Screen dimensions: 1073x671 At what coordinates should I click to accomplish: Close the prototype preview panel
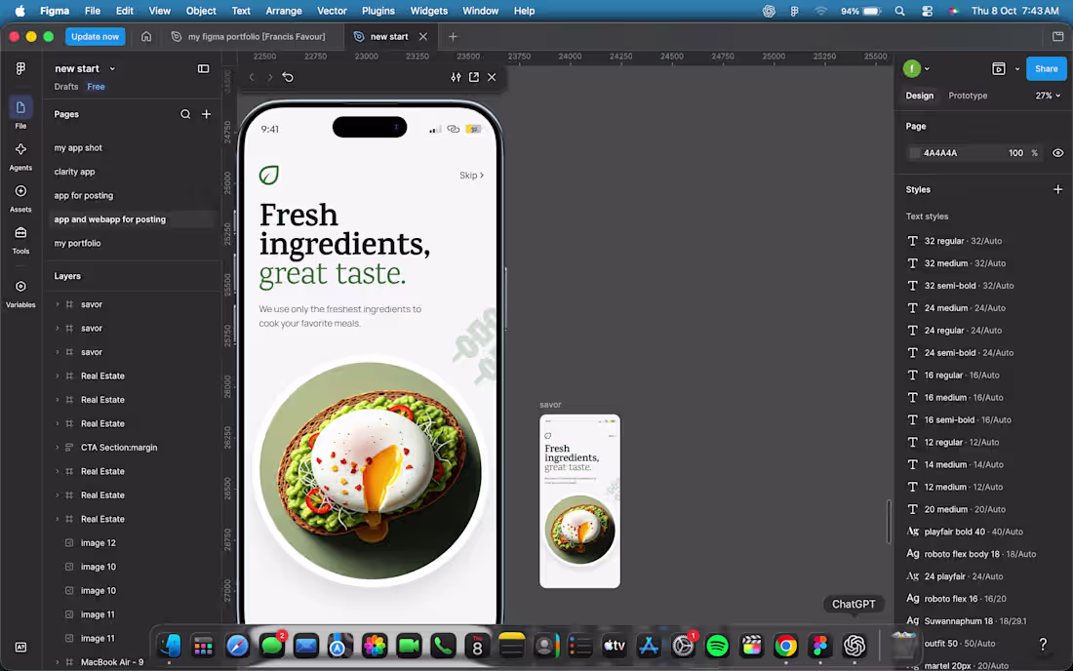point(492,77)
